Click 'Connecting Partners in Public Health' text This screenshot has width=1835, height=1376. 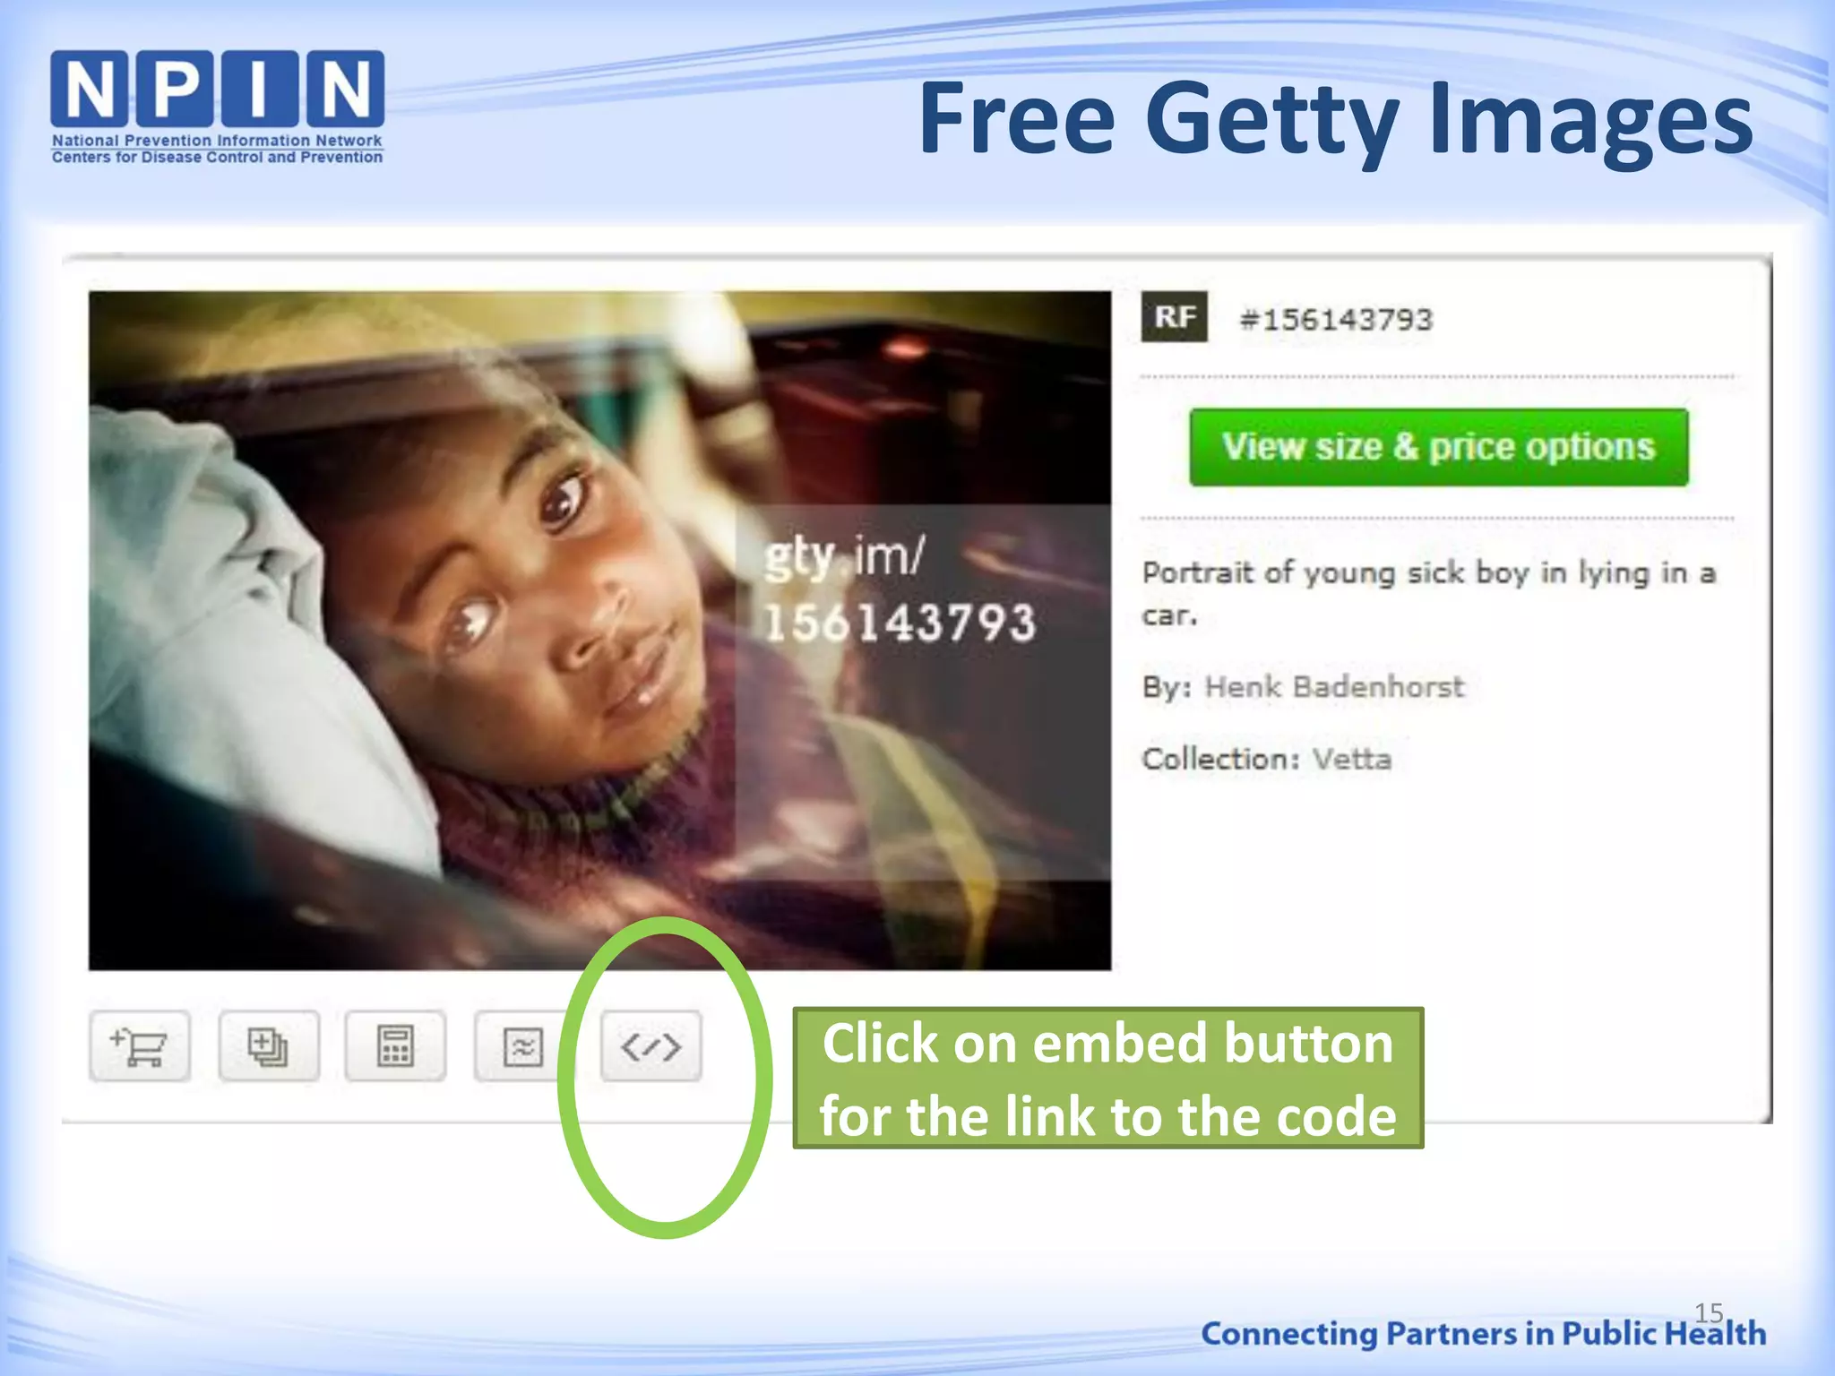[1484, 1334]
